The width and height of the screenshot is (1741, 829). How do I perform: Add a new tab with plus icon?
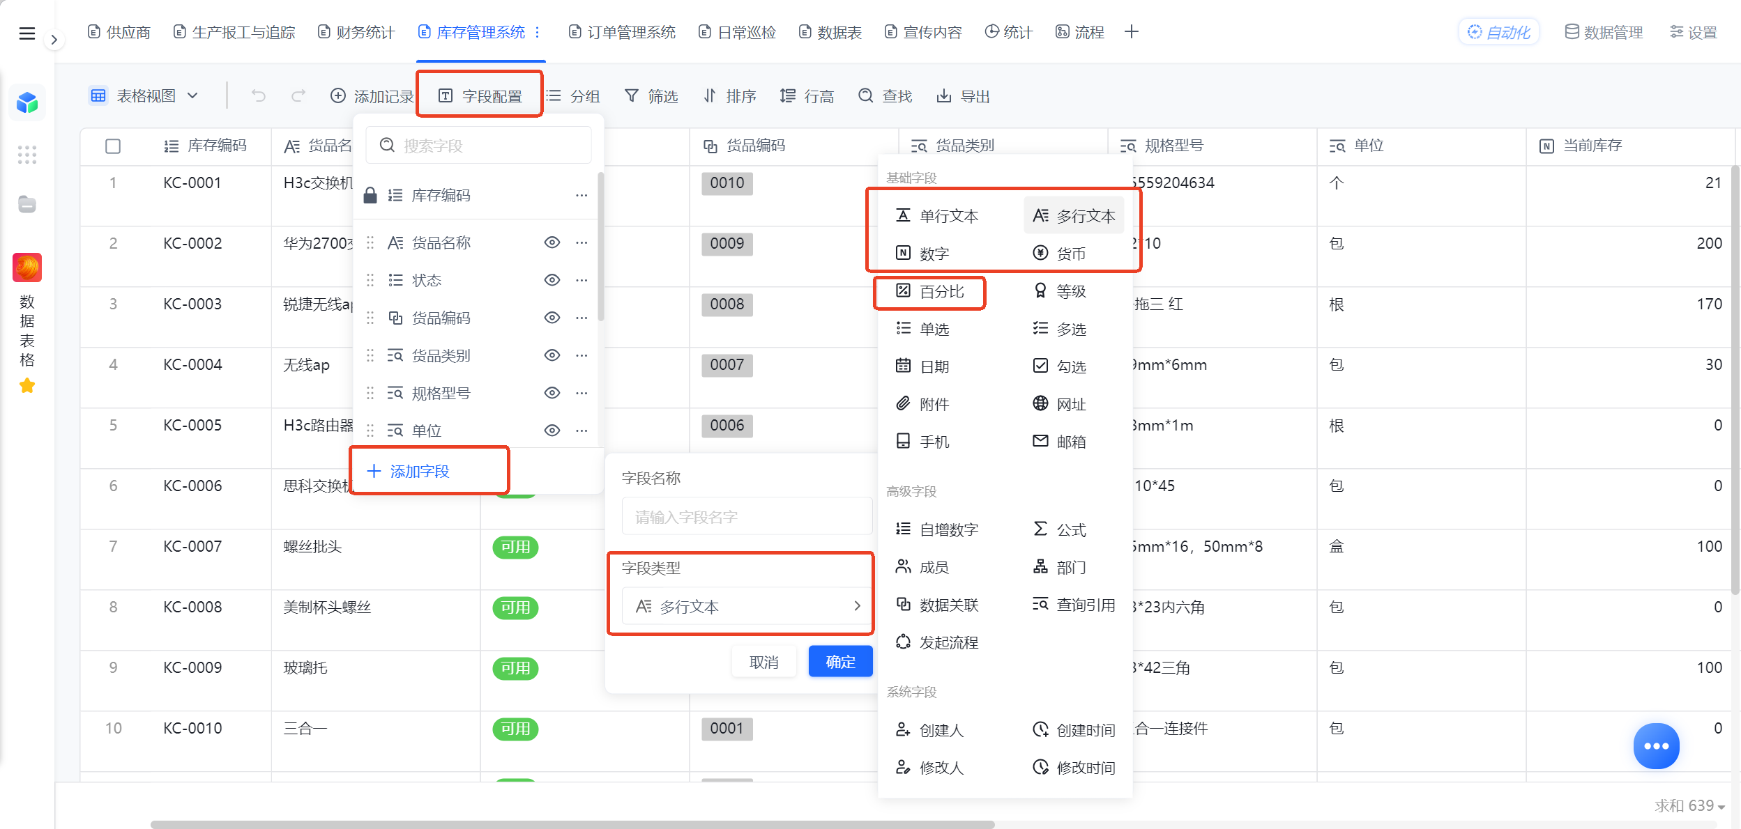tap(1132, 32)
